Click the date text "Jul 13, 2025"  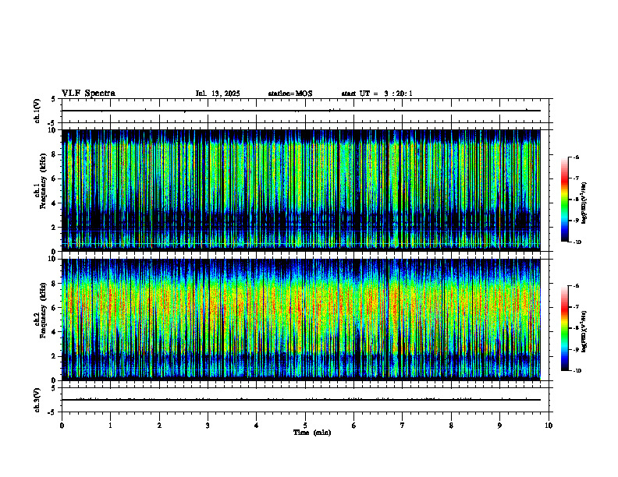(218, 94)
